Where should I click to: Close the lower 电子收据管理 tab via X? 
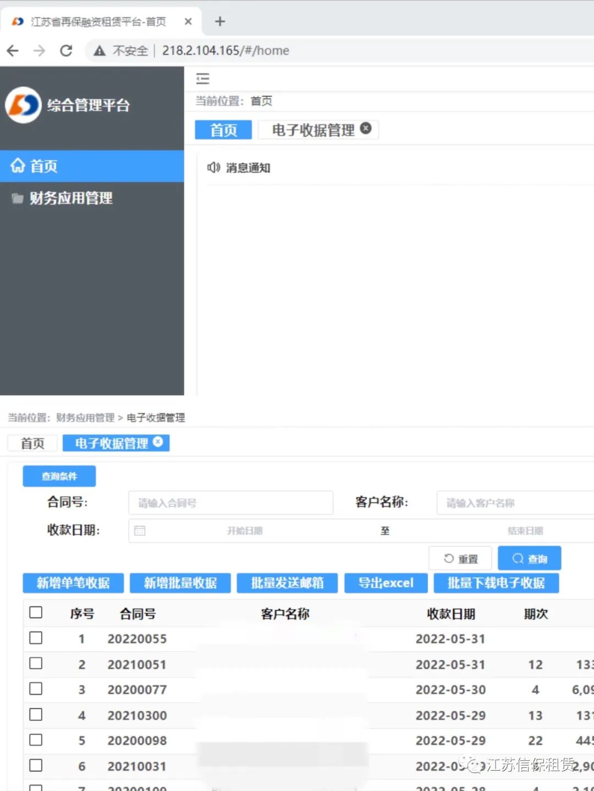[158, 441]
